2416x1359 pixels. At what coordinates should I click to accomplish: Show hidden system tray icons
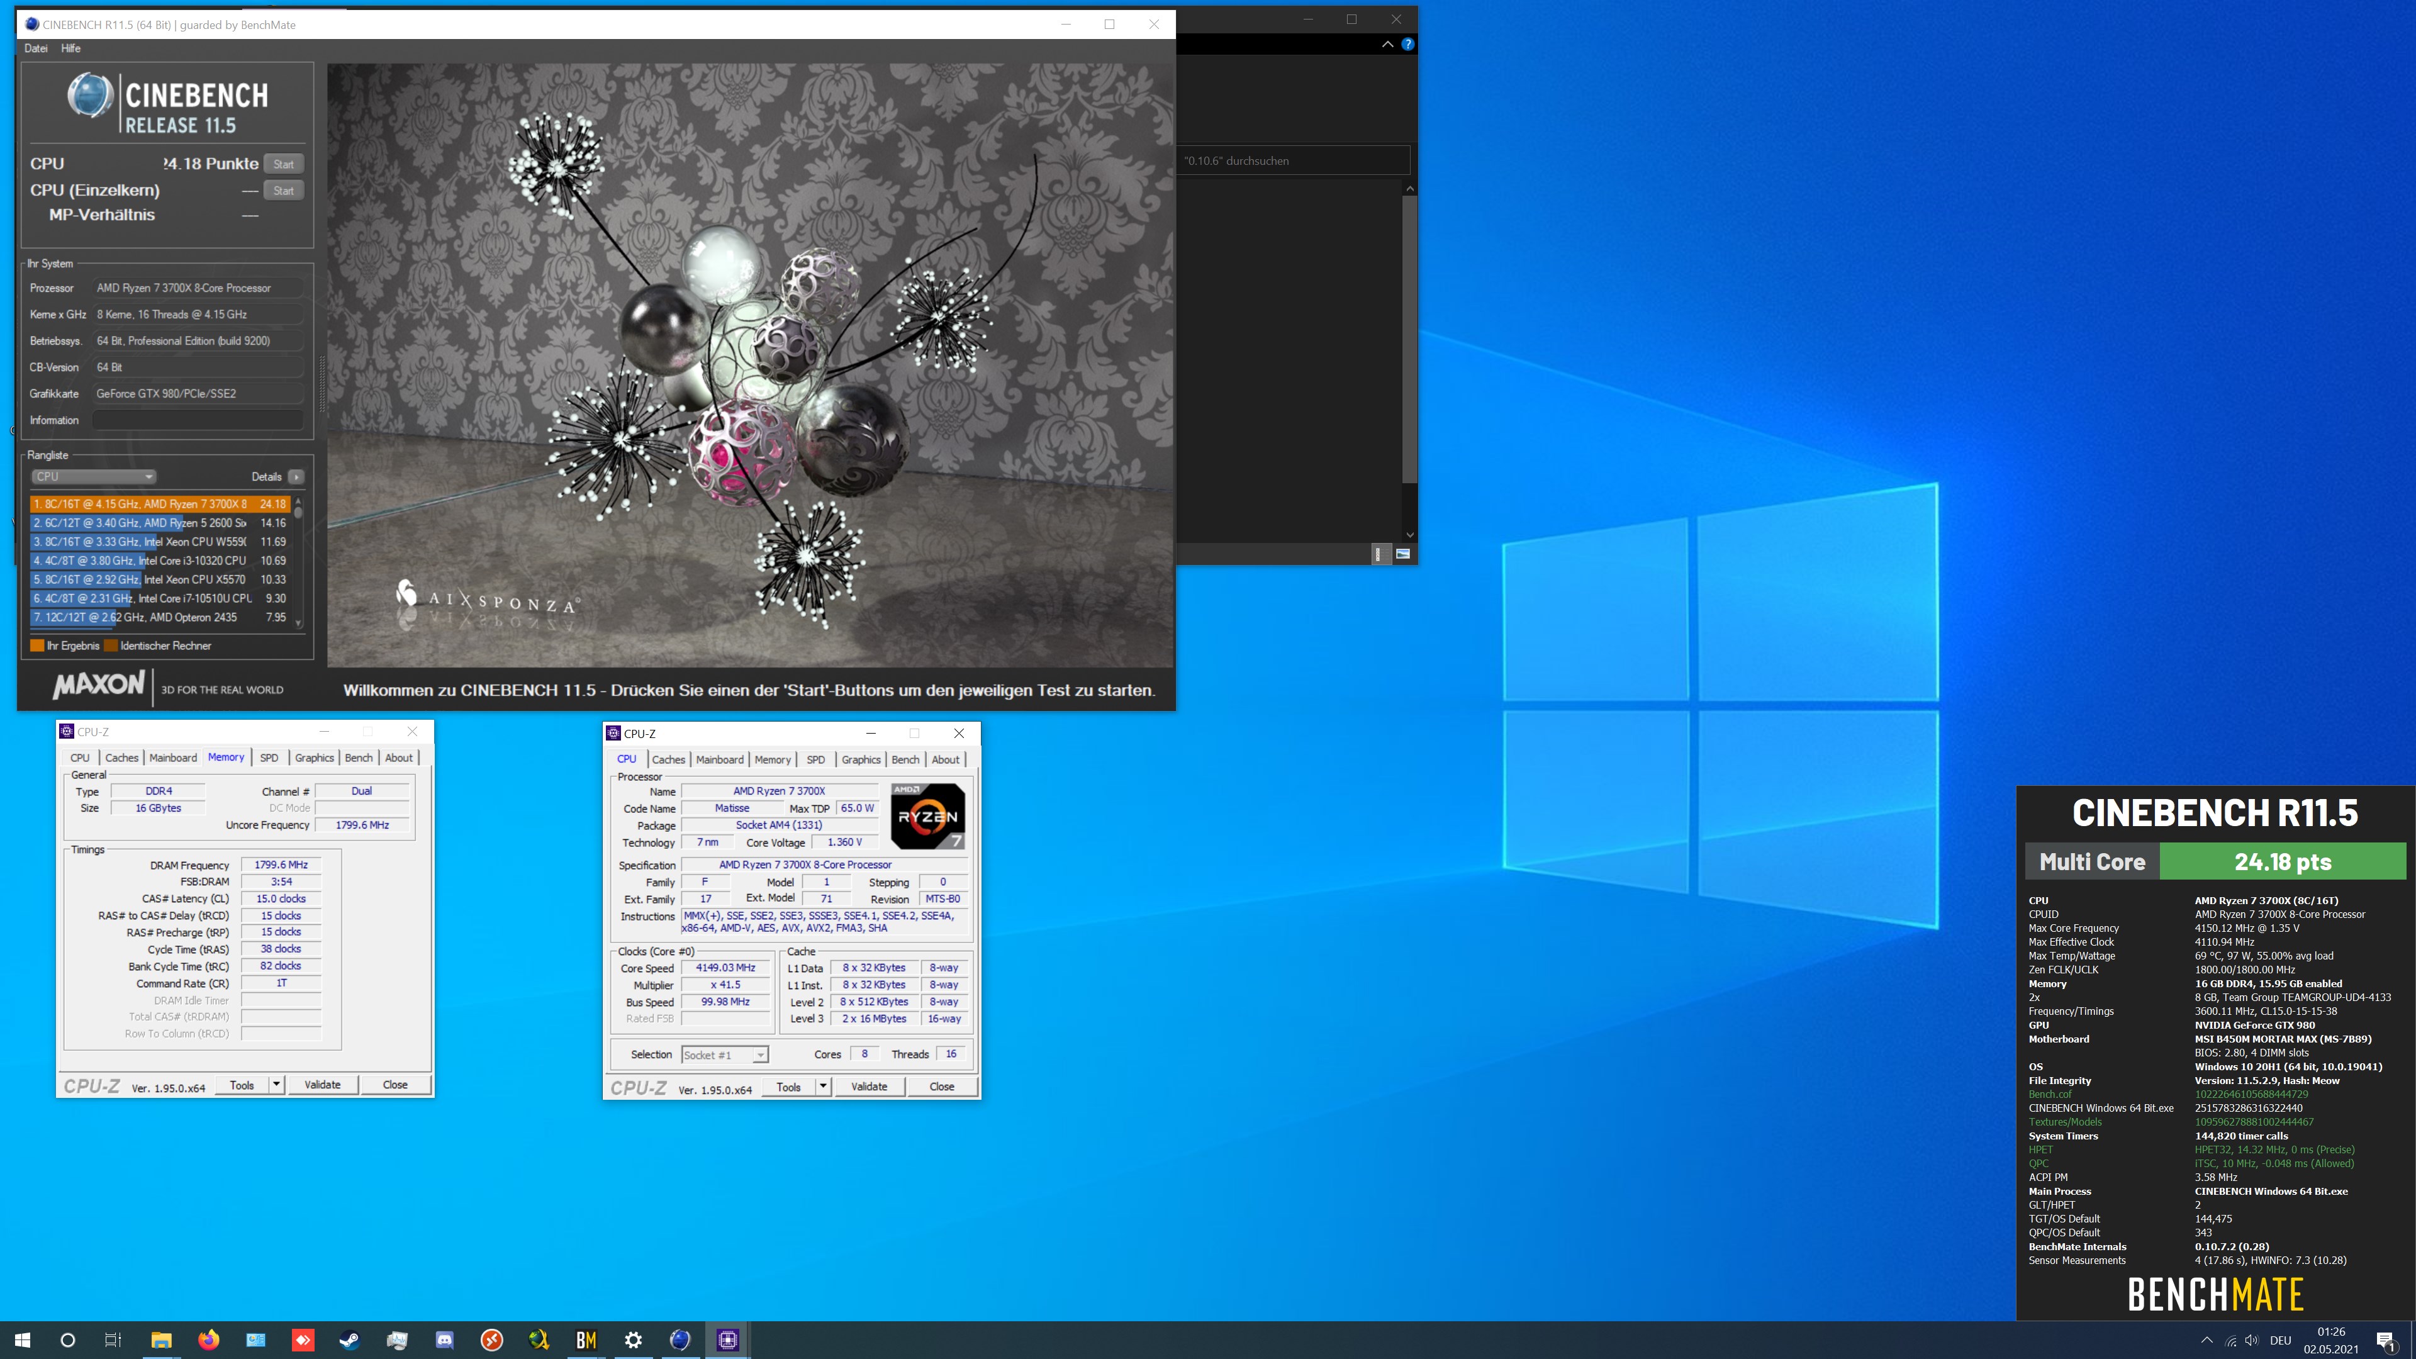[2207, 1341]
